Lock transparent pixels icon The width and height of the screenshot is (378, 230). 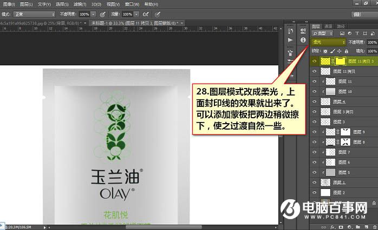pos(325,51)
